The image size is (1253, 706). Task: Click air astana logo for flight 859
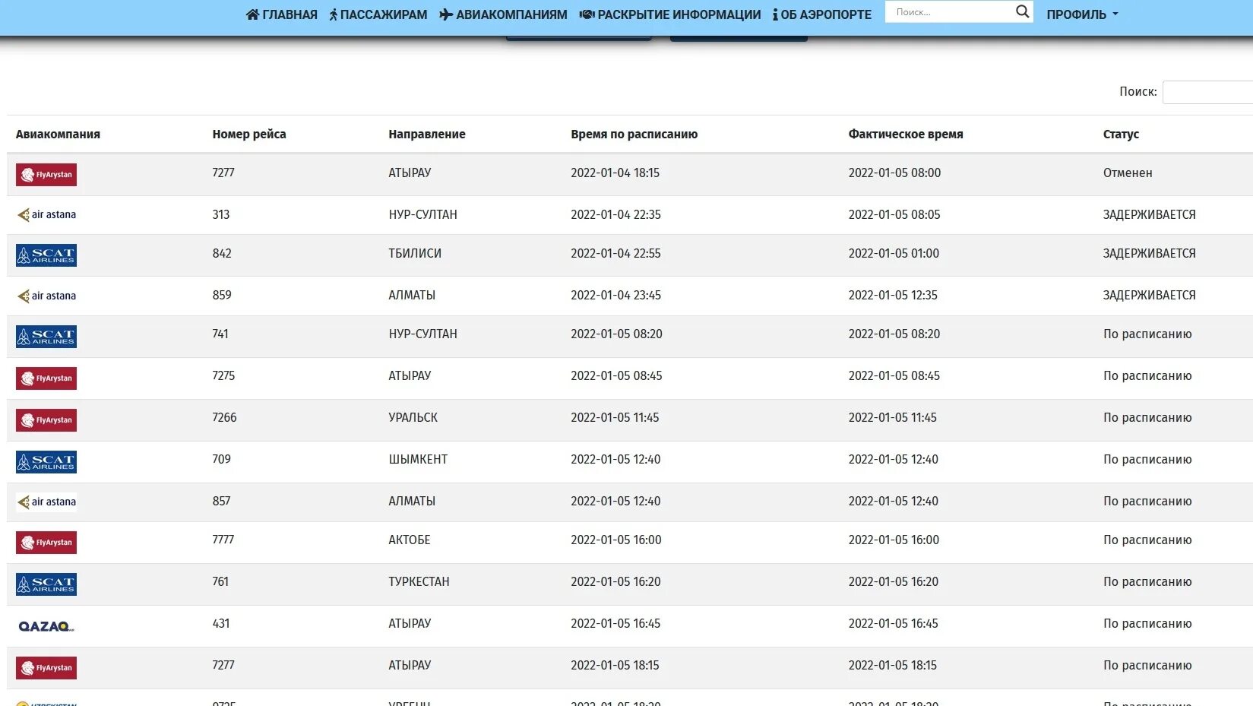point(46,296)
